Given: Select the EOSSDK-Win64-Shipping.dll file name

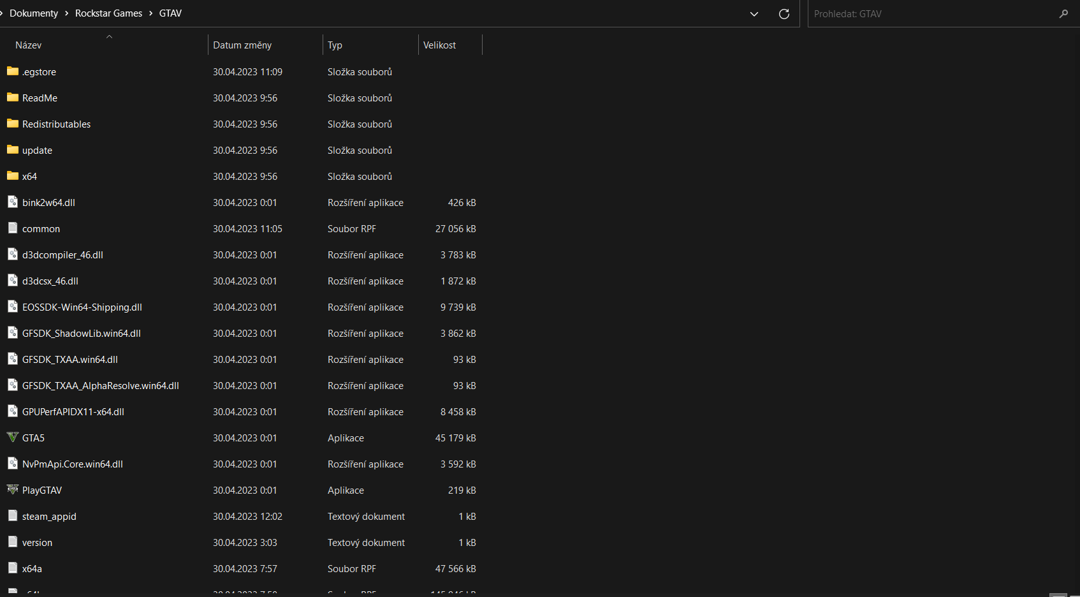Looking at the screenshot, I should (82, 307).
